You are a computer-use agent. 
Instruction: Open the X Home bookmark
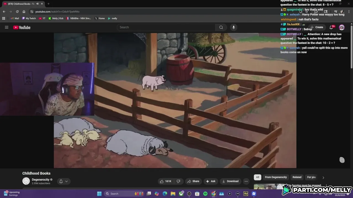(x=100, y=18)
